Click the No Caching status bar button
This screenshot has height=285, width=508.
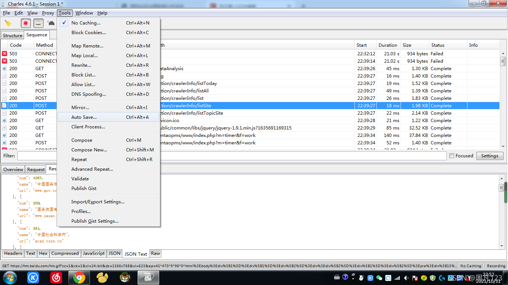tap(471, 266)
